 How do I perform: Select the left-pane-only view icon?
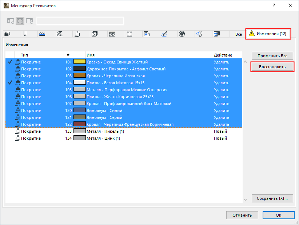[x=11, y=21]
